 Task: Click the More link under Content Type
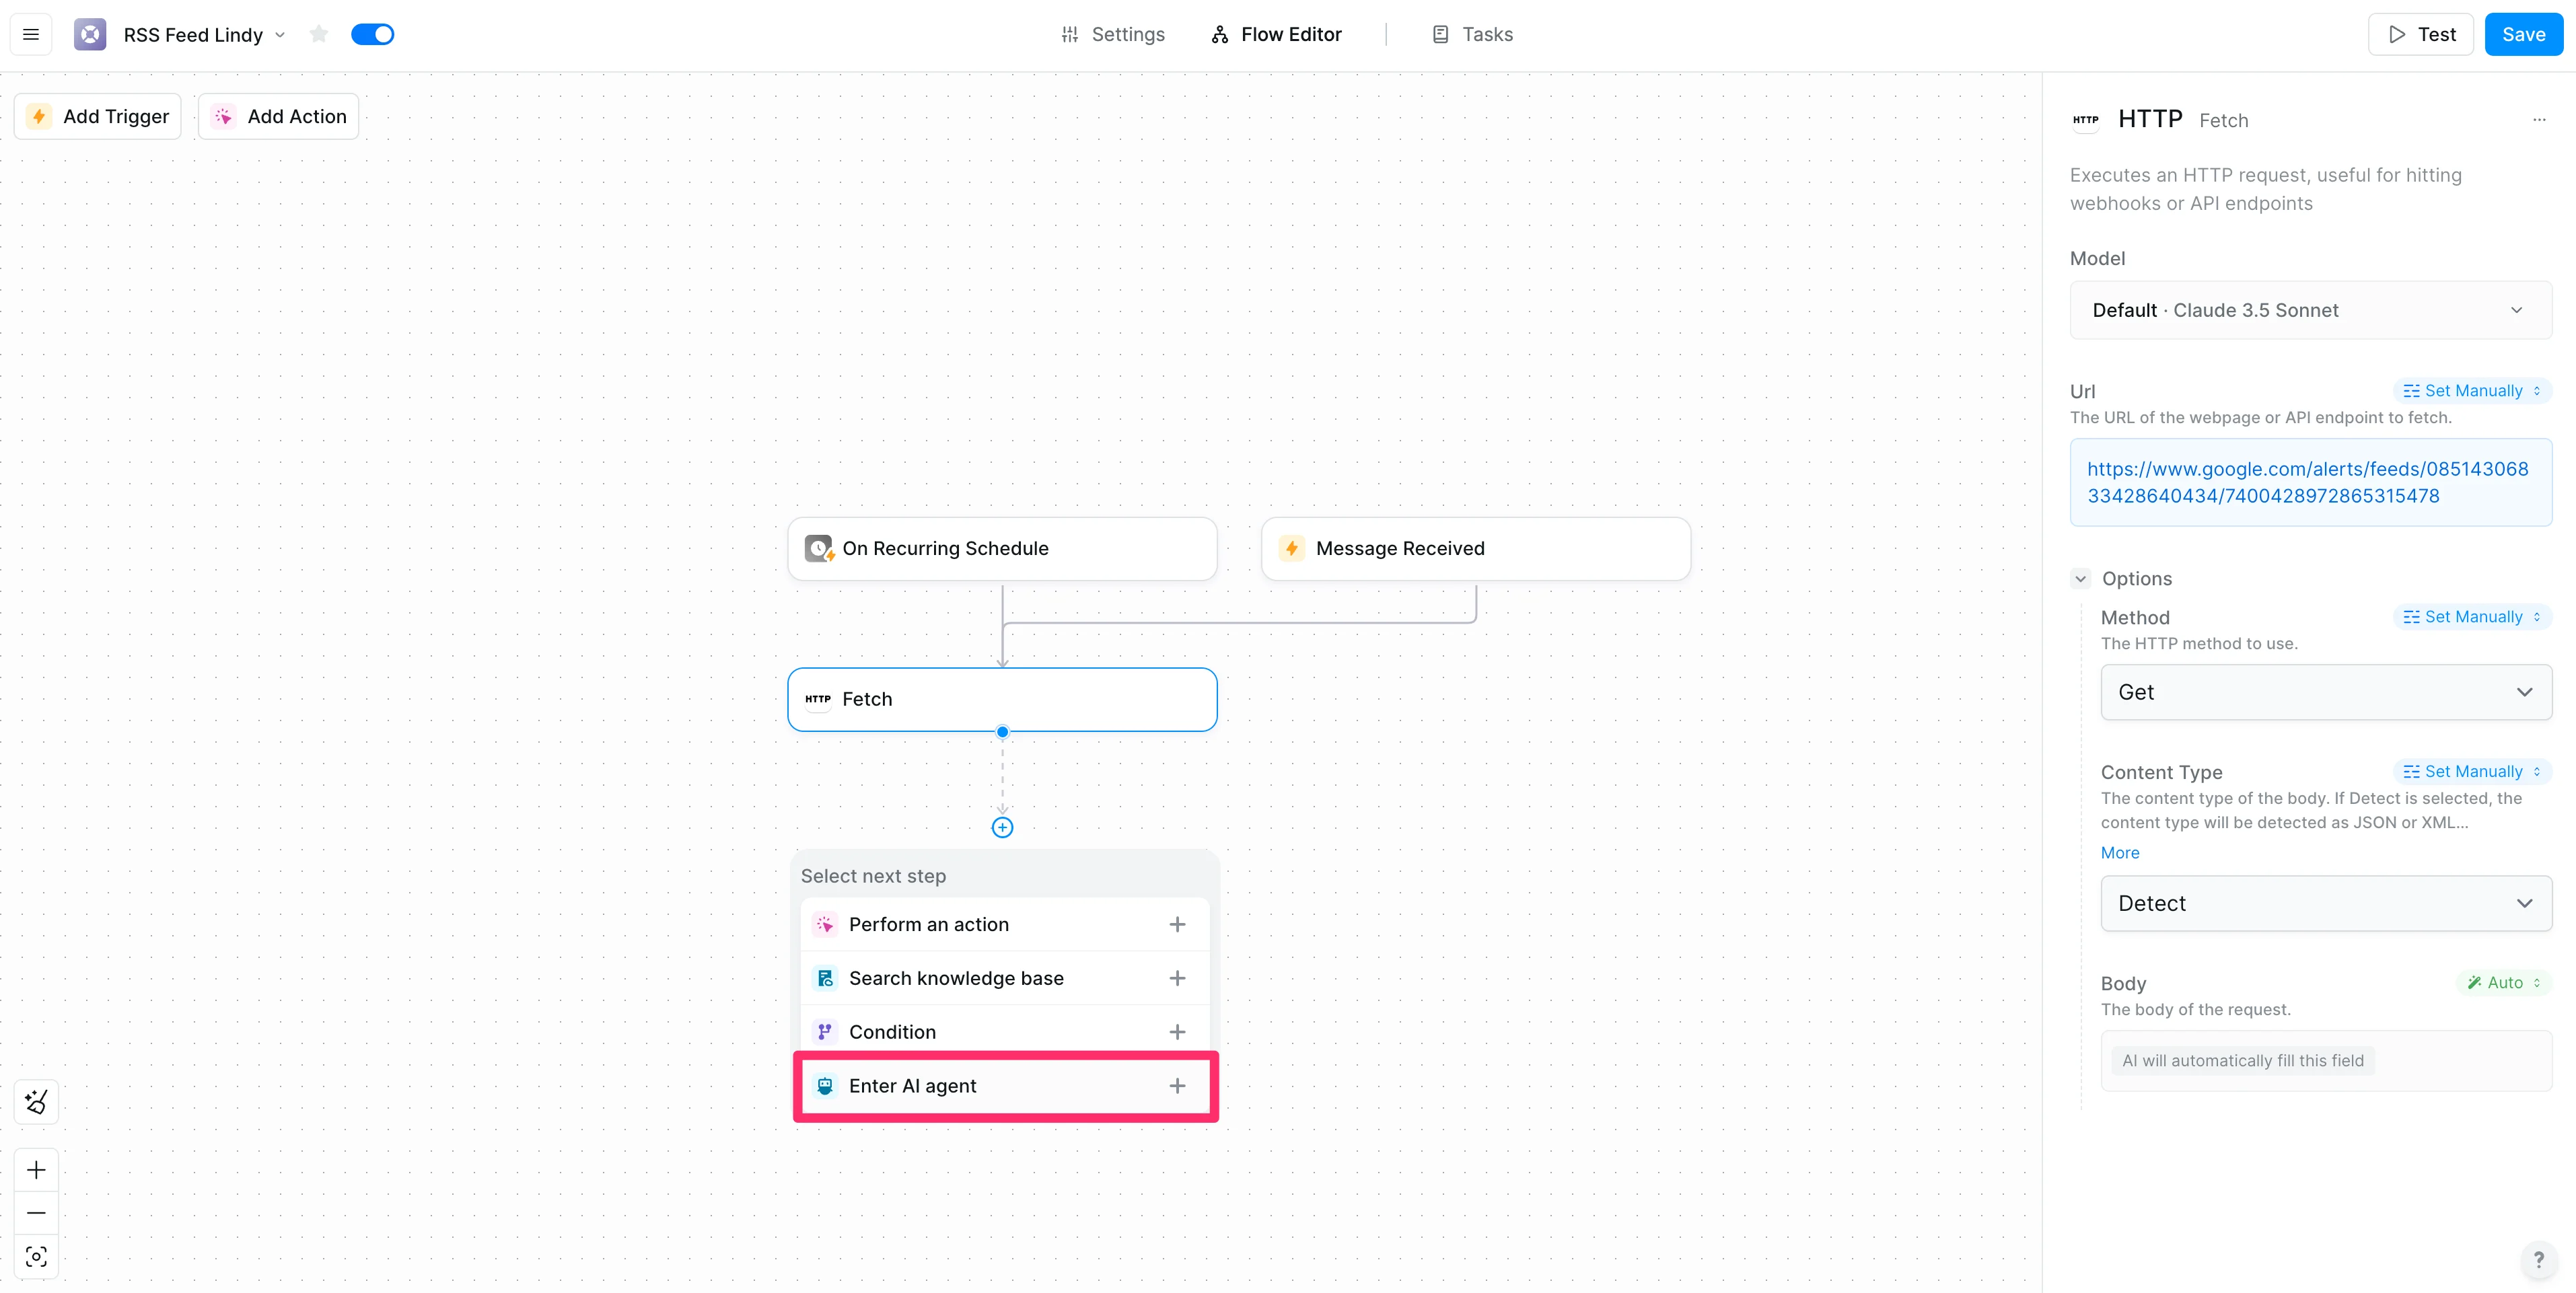pos(2120,853)
